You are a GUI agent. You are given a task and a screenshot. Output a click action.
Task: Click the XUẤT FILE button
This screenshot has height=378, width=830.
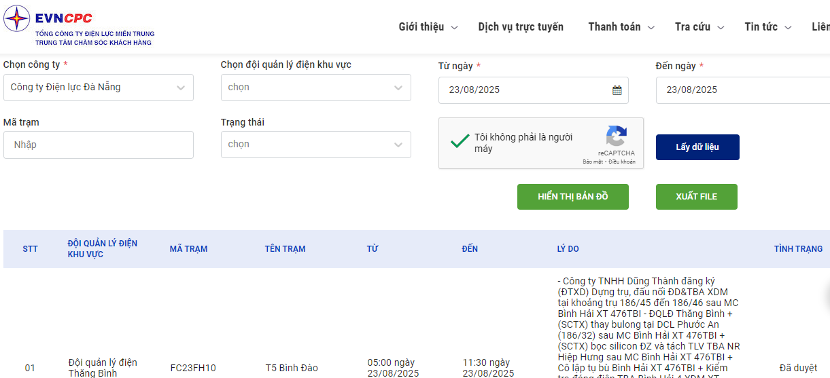(x=697, y=197)
